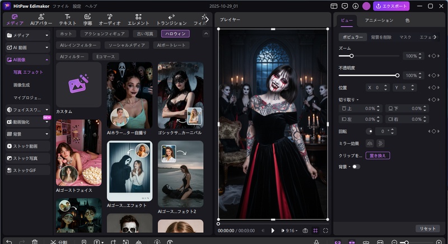Play the preview in the player
The height and width of the screenshot is (244, 448).
click(x=273, y=231)
